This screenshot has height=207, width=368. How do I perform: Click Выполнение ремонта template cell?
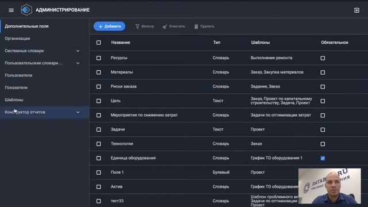point(271,57)
